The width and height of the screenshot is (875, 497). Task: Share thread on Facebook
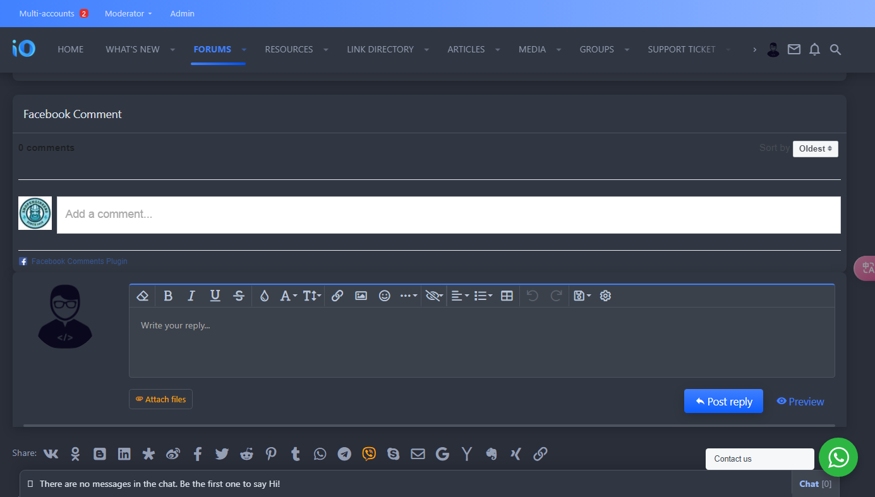[x=198, y=453]
